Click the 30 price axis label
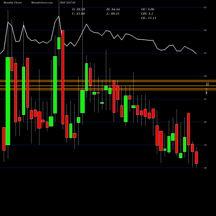The width and height of the screenshot is (216, 216). tap(205, 168)
